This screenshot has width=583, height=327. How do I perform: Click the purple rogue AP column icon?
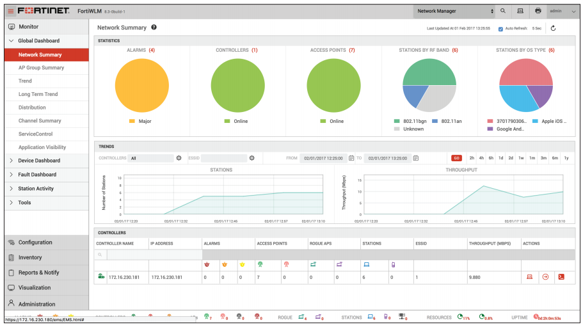point(339,264)
